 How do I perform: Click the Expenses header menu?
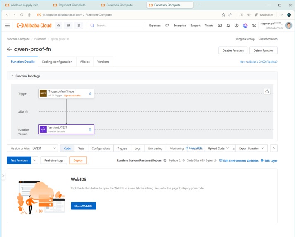pos(155,26)
